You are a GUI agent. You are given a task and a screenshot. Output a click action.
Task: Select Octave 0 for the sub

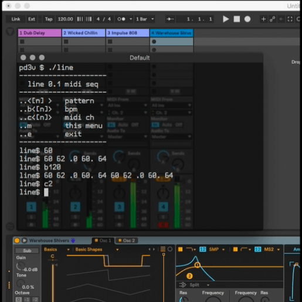tap(19, 299)
